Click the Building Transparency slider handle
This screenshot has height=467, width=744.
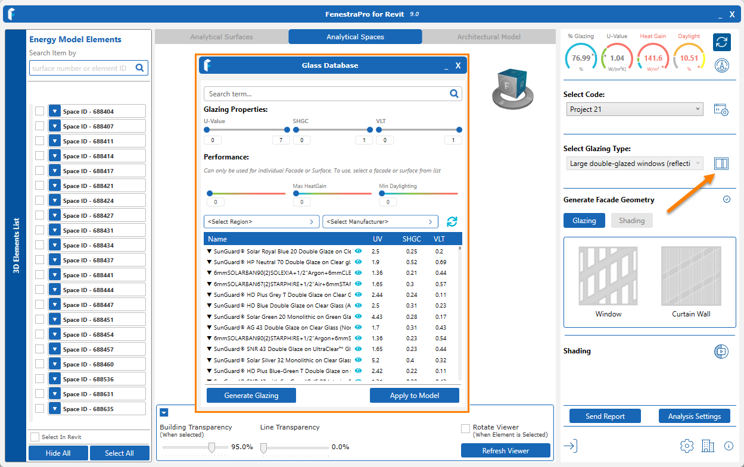pyautogui.click(x=211, y=448)
